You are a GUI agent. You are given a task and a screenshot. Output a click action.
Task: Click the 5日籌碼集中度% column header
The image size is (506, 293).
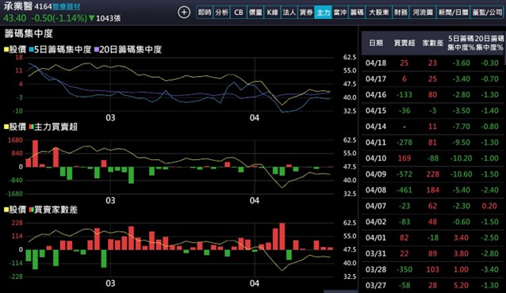point(461,43)
